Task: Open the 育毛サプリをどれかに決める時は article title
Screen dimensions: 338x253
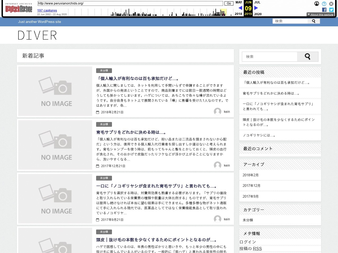Action: (x=131, y=132)
